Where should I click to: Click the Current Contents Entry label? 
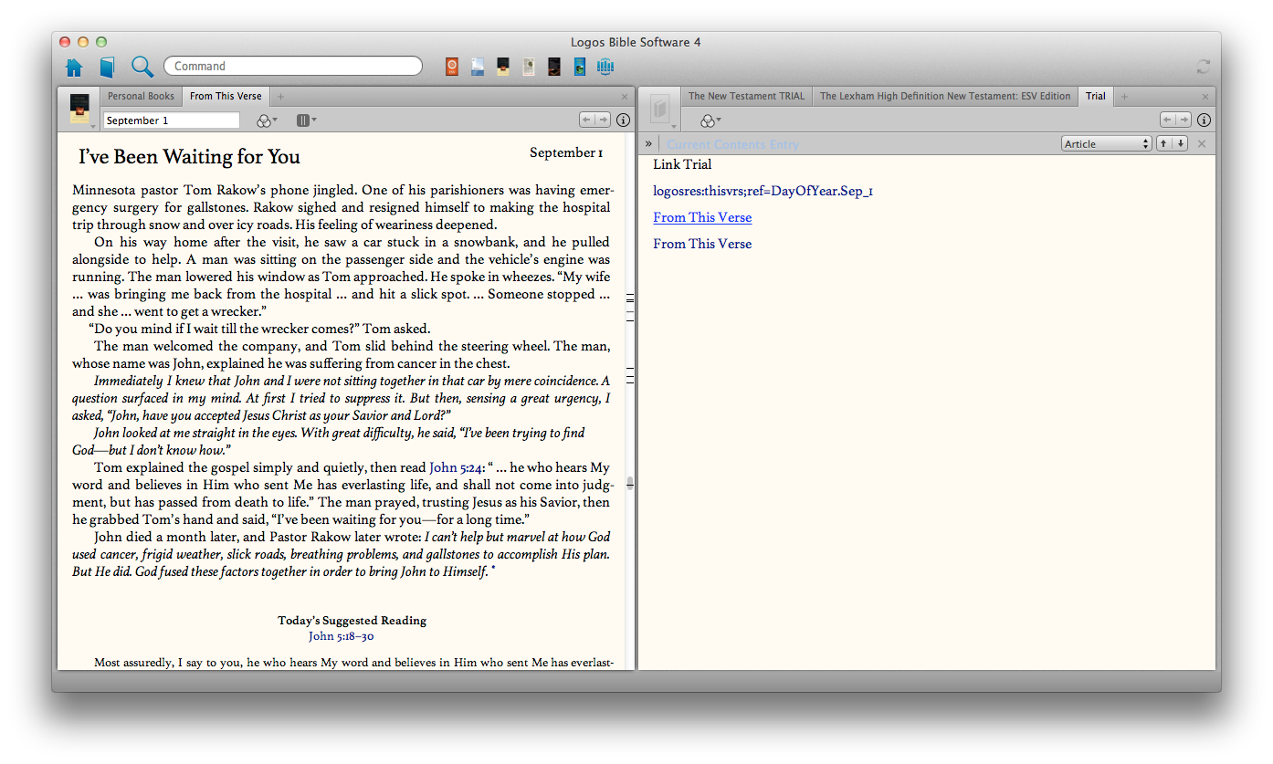click(x=732, y=144)
